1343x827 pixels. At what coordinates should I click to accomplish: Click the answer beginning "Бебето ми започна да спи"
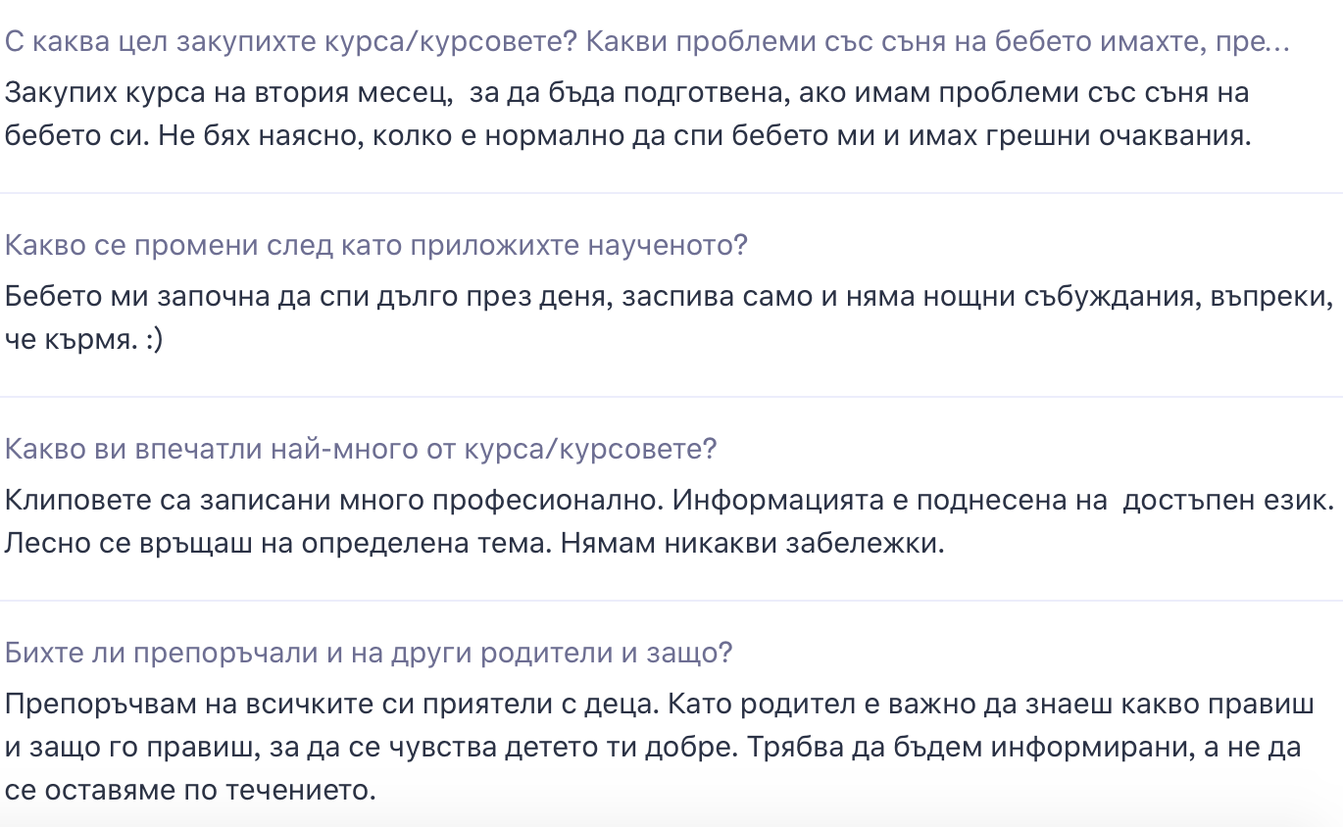point(670,317)
